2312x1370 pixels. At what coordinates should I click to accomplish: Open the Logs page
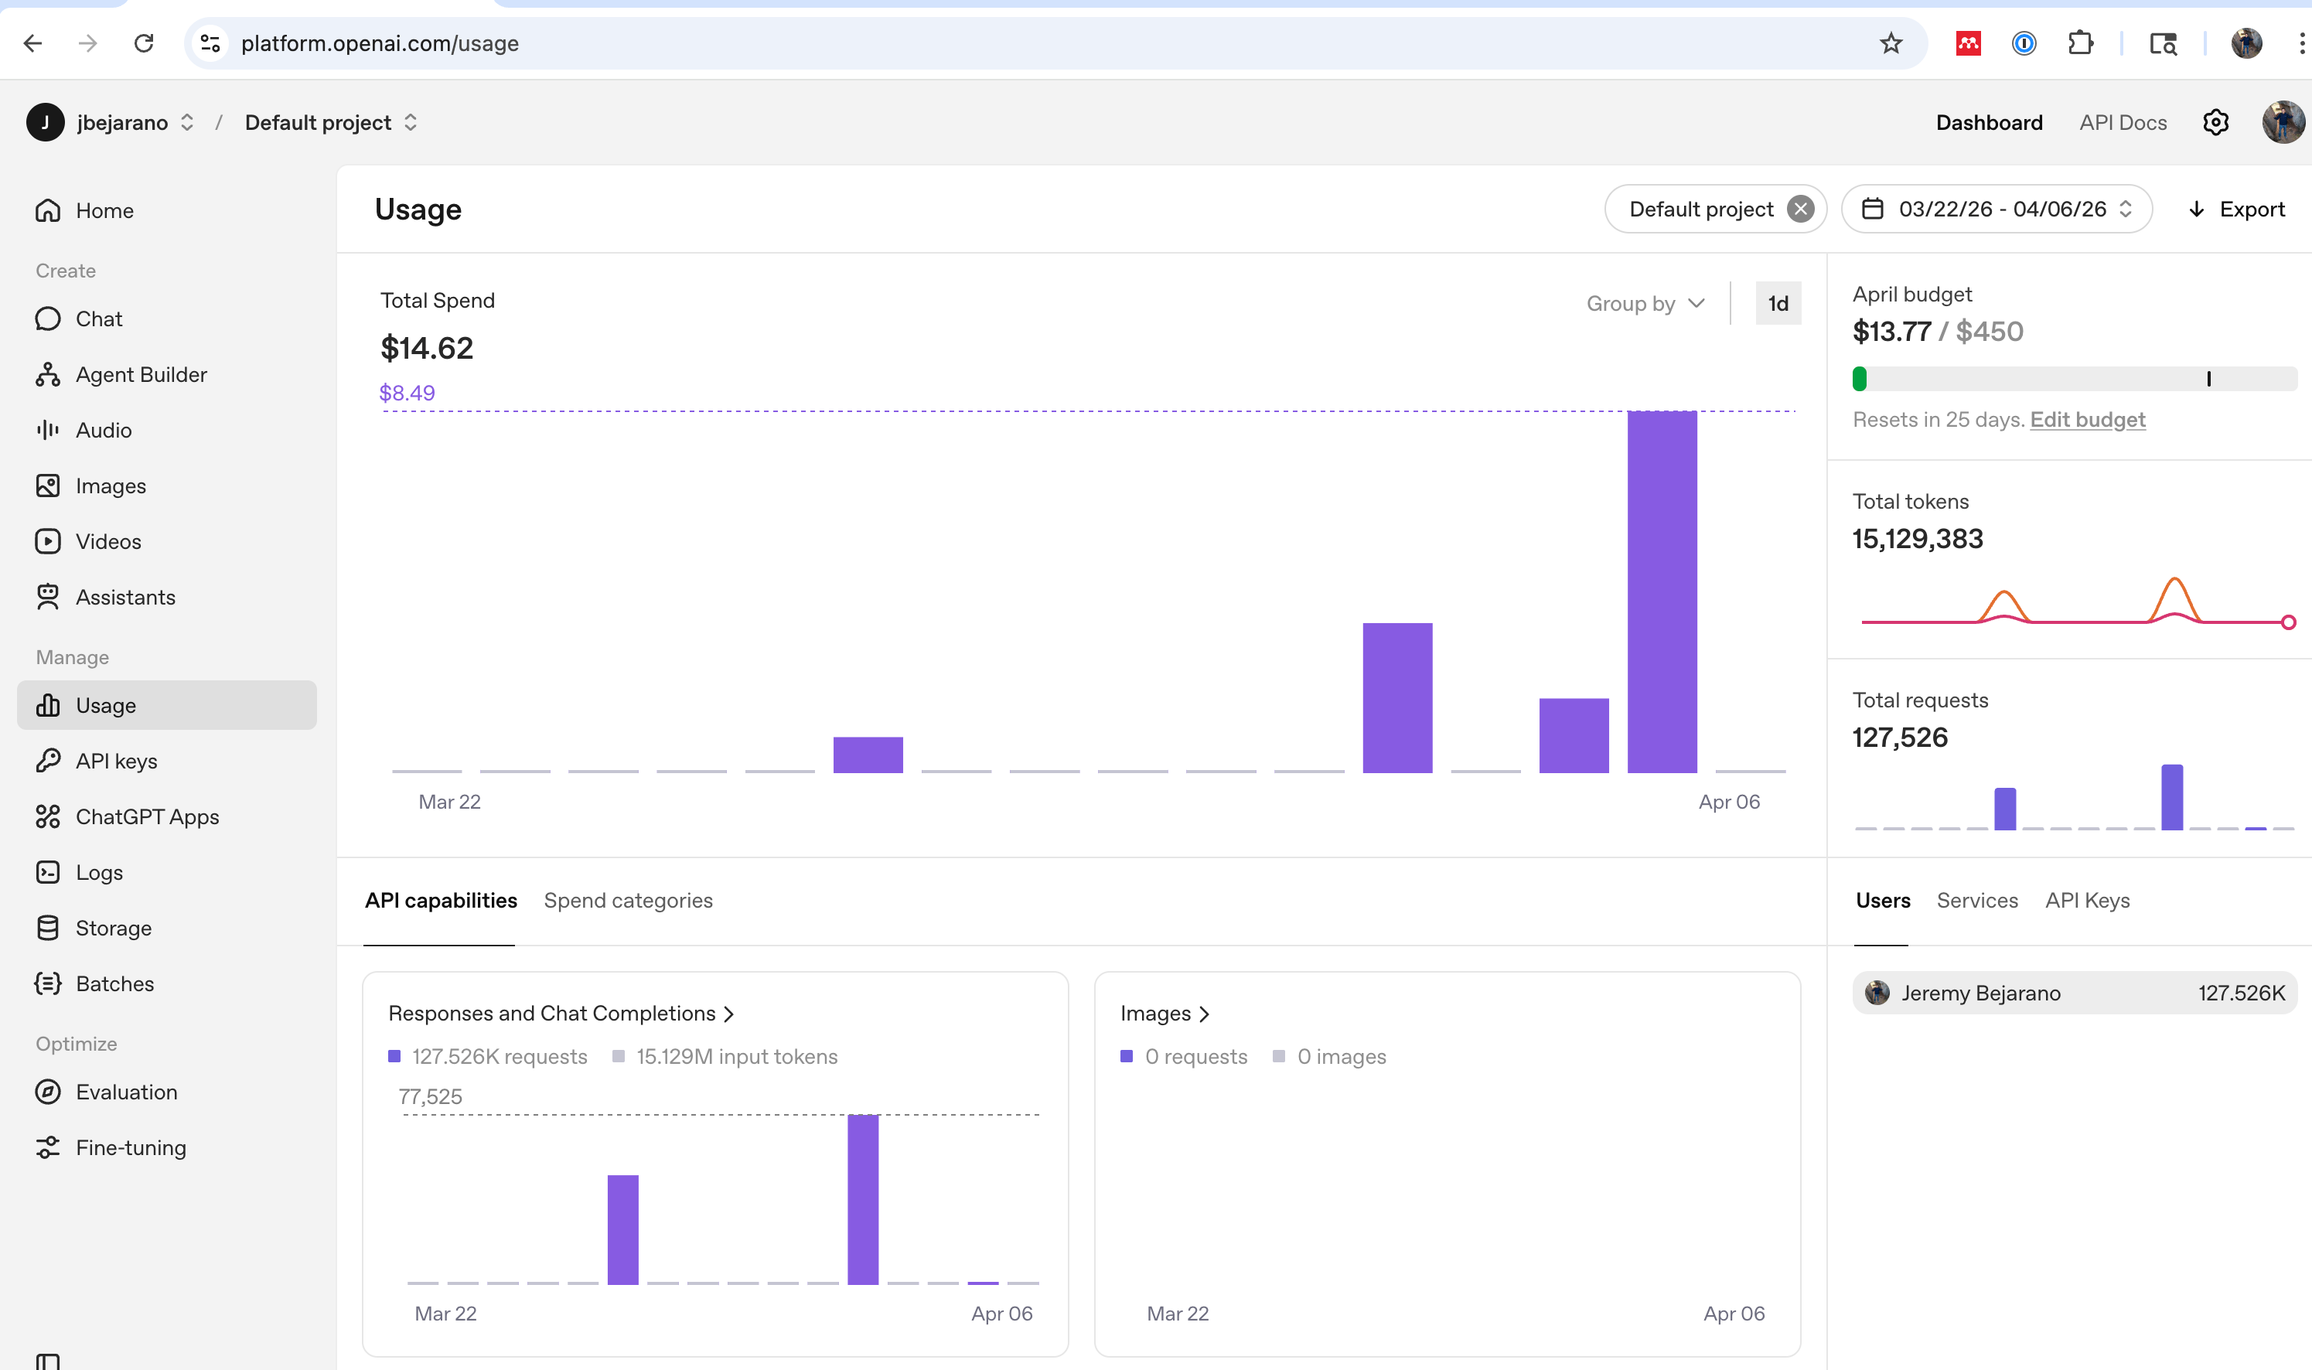[x=166, y=872]
